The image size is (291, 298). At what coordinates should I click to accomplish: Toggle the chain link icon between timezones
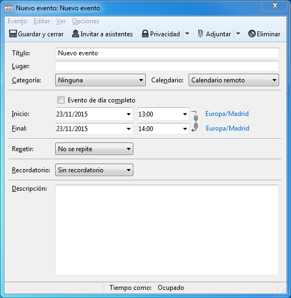196,121
